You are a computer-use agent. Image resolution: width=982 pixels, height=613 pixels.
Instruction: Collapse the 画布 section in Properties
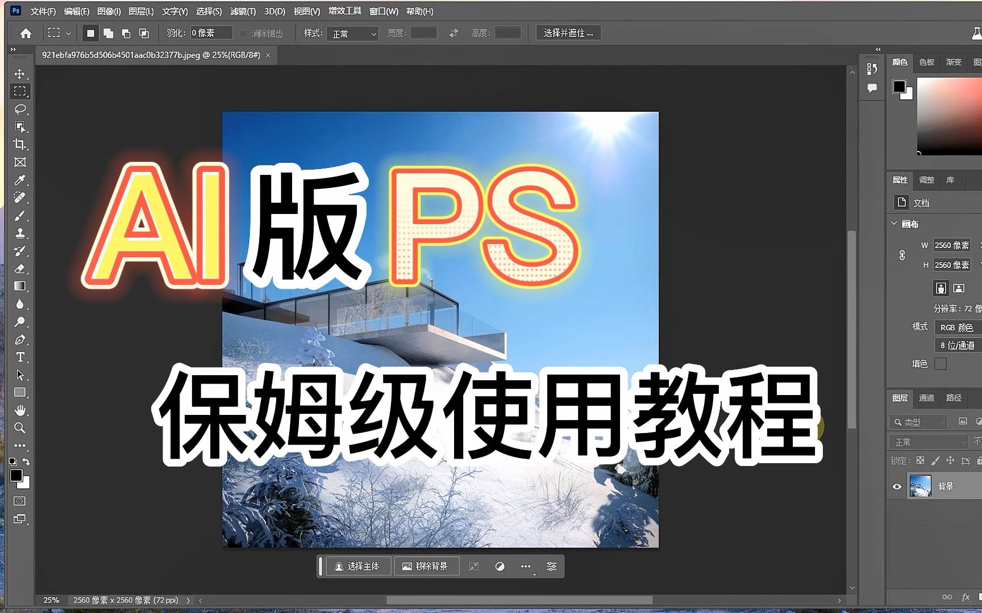click(894, 224)
